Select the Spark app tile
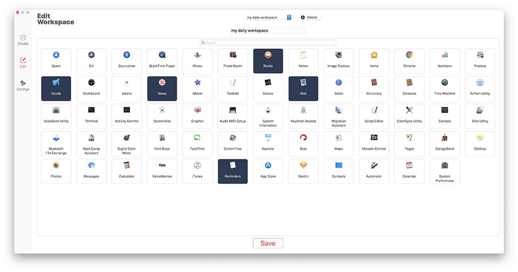The height and width of the screenshot is (272, 518). [x=56, y=61]
